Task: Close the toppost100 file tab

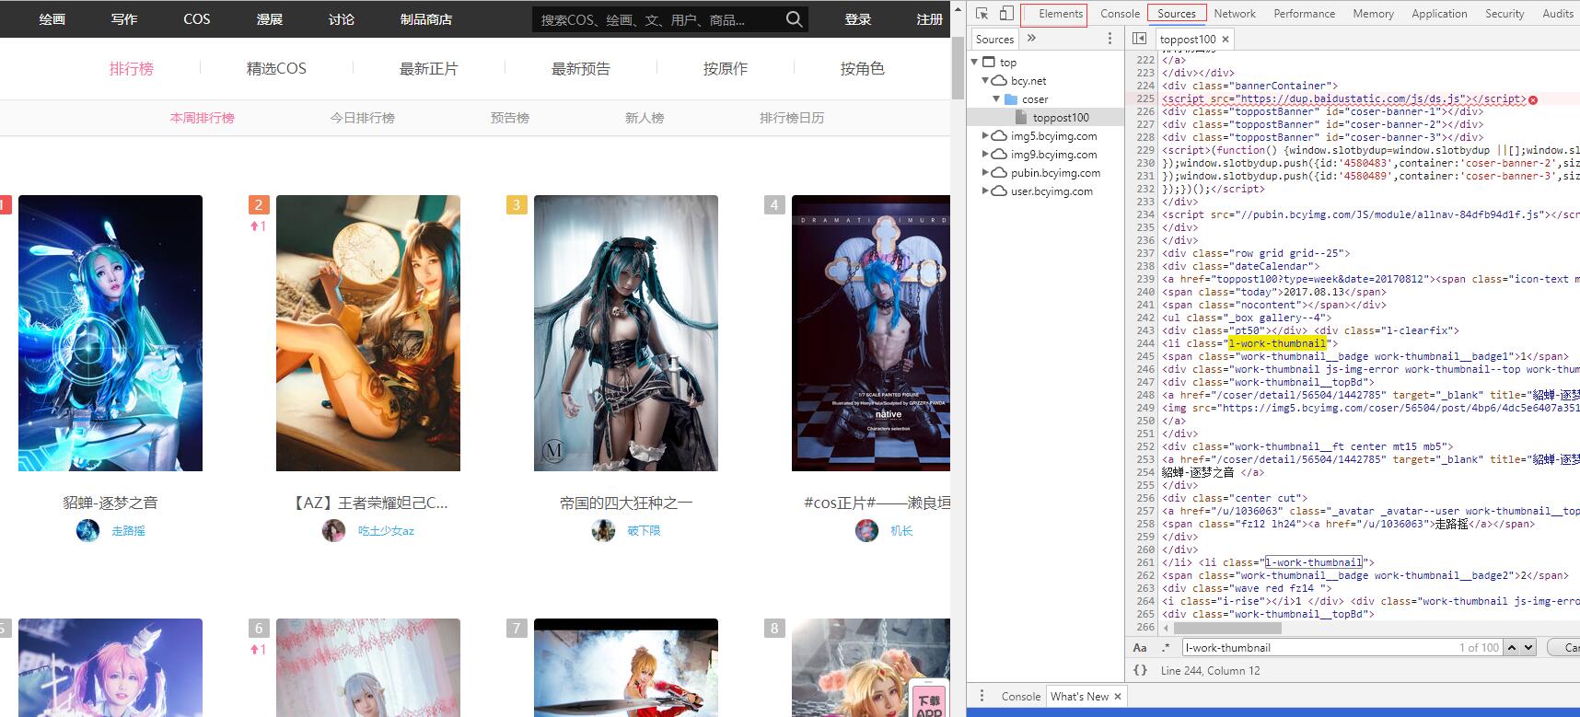Action: (x=1226, y=40)
